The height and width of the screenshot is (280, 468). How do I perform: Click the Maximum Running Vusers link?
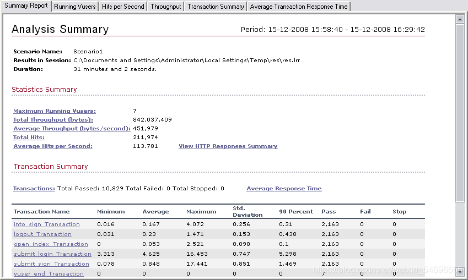(x=55, y=111)
